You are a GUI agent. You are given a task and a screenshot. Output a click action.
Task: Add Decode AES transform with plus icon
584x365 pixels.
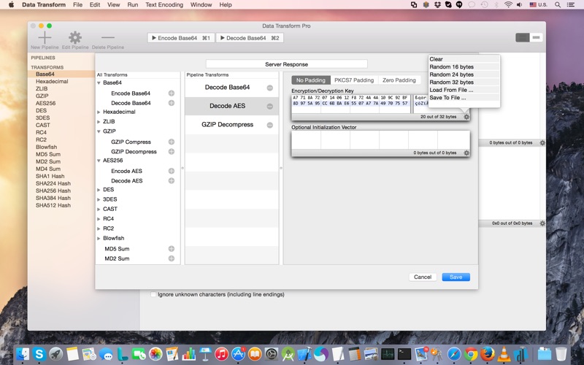[172, 180]
